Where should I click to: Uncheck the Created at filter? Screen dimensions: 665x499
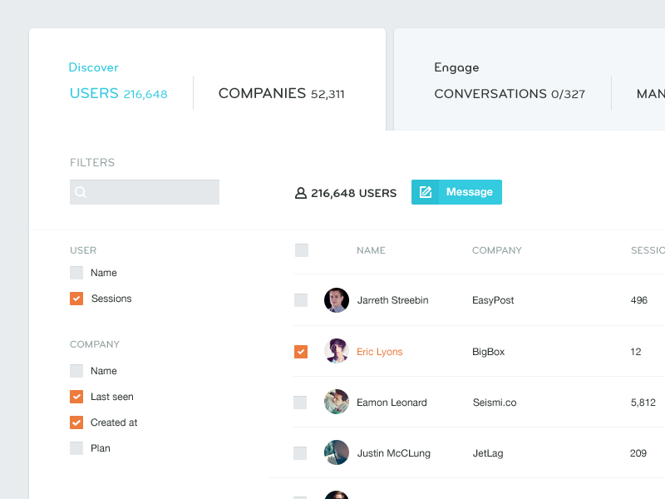point(76,422)
